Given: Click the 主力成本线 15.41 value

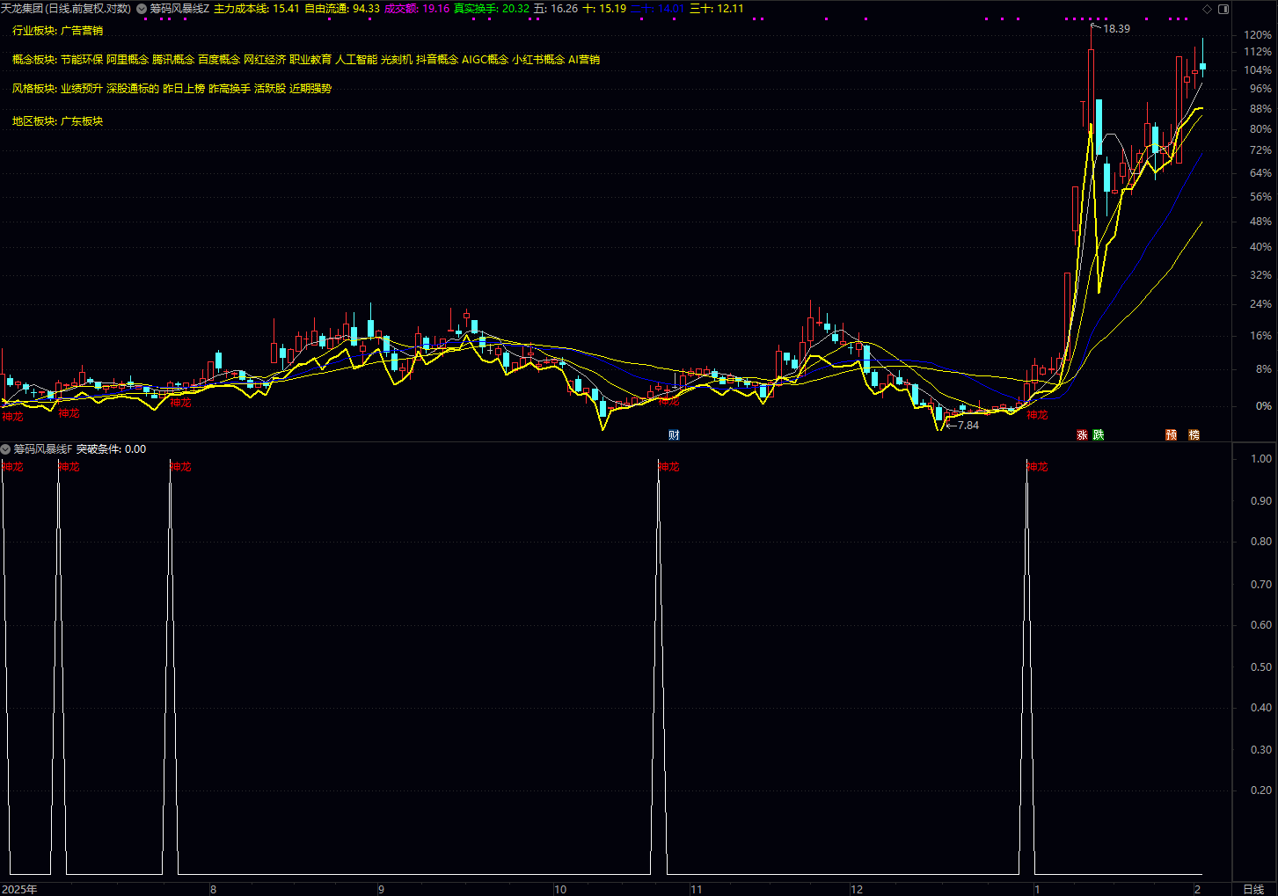Looking at the screenshot, I should point(257,9).
